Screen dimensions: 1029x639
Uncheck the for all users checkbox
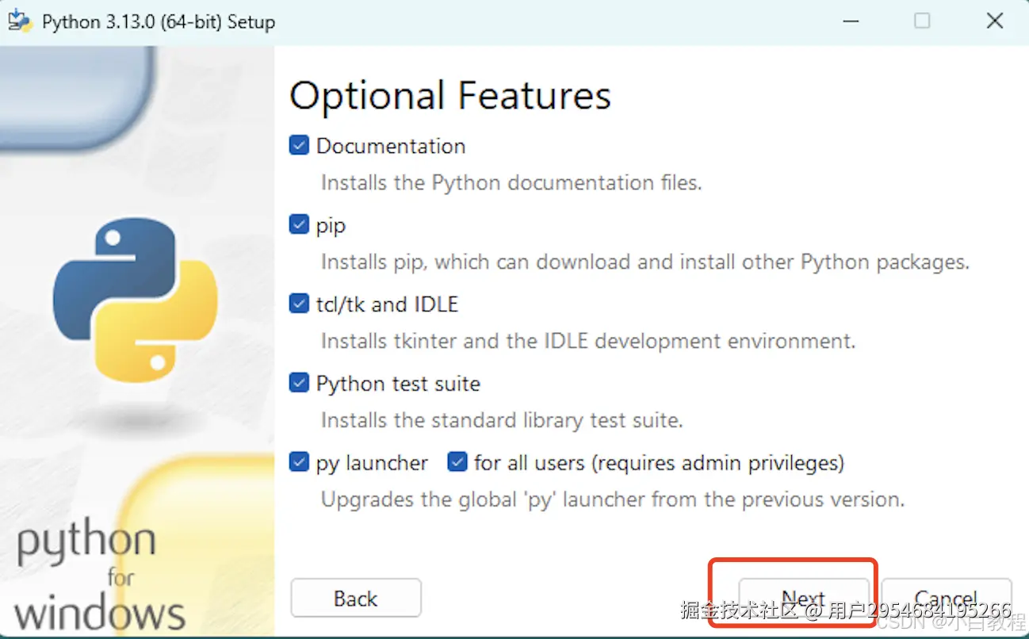click(x=457, y=462)
